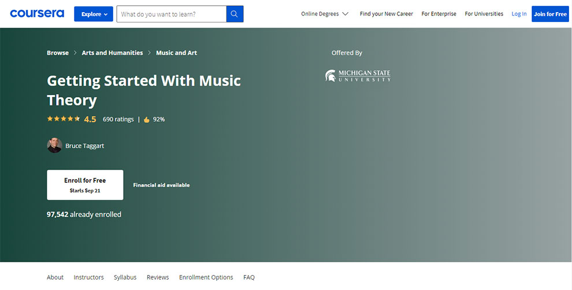The image size is (572, 290).
Task: Switch to the Reviews tab
Action: click(x=158, y=277)
